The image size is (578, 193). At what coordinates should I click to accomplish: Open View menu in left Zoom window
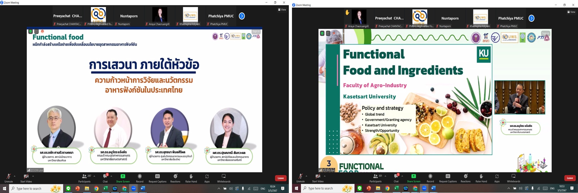coord(282,10)
